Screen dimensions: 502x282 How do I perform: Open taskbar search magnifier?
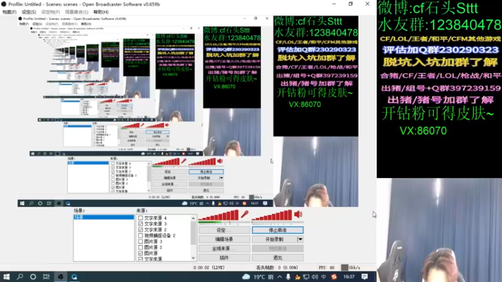coord(20,276)
